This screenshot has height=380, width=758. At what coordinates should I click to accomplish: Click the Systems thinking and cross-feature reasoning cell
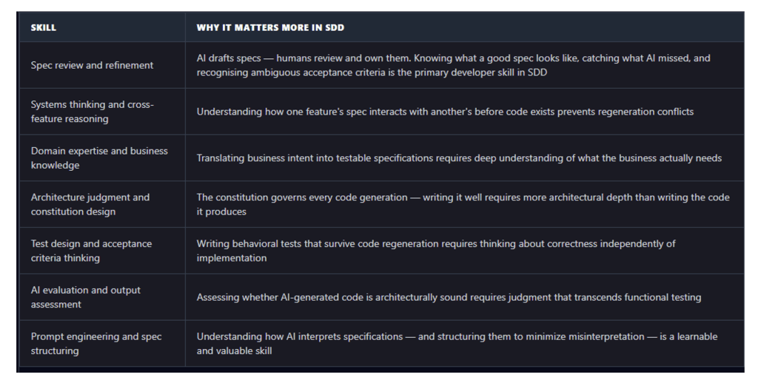coord(92,112)
